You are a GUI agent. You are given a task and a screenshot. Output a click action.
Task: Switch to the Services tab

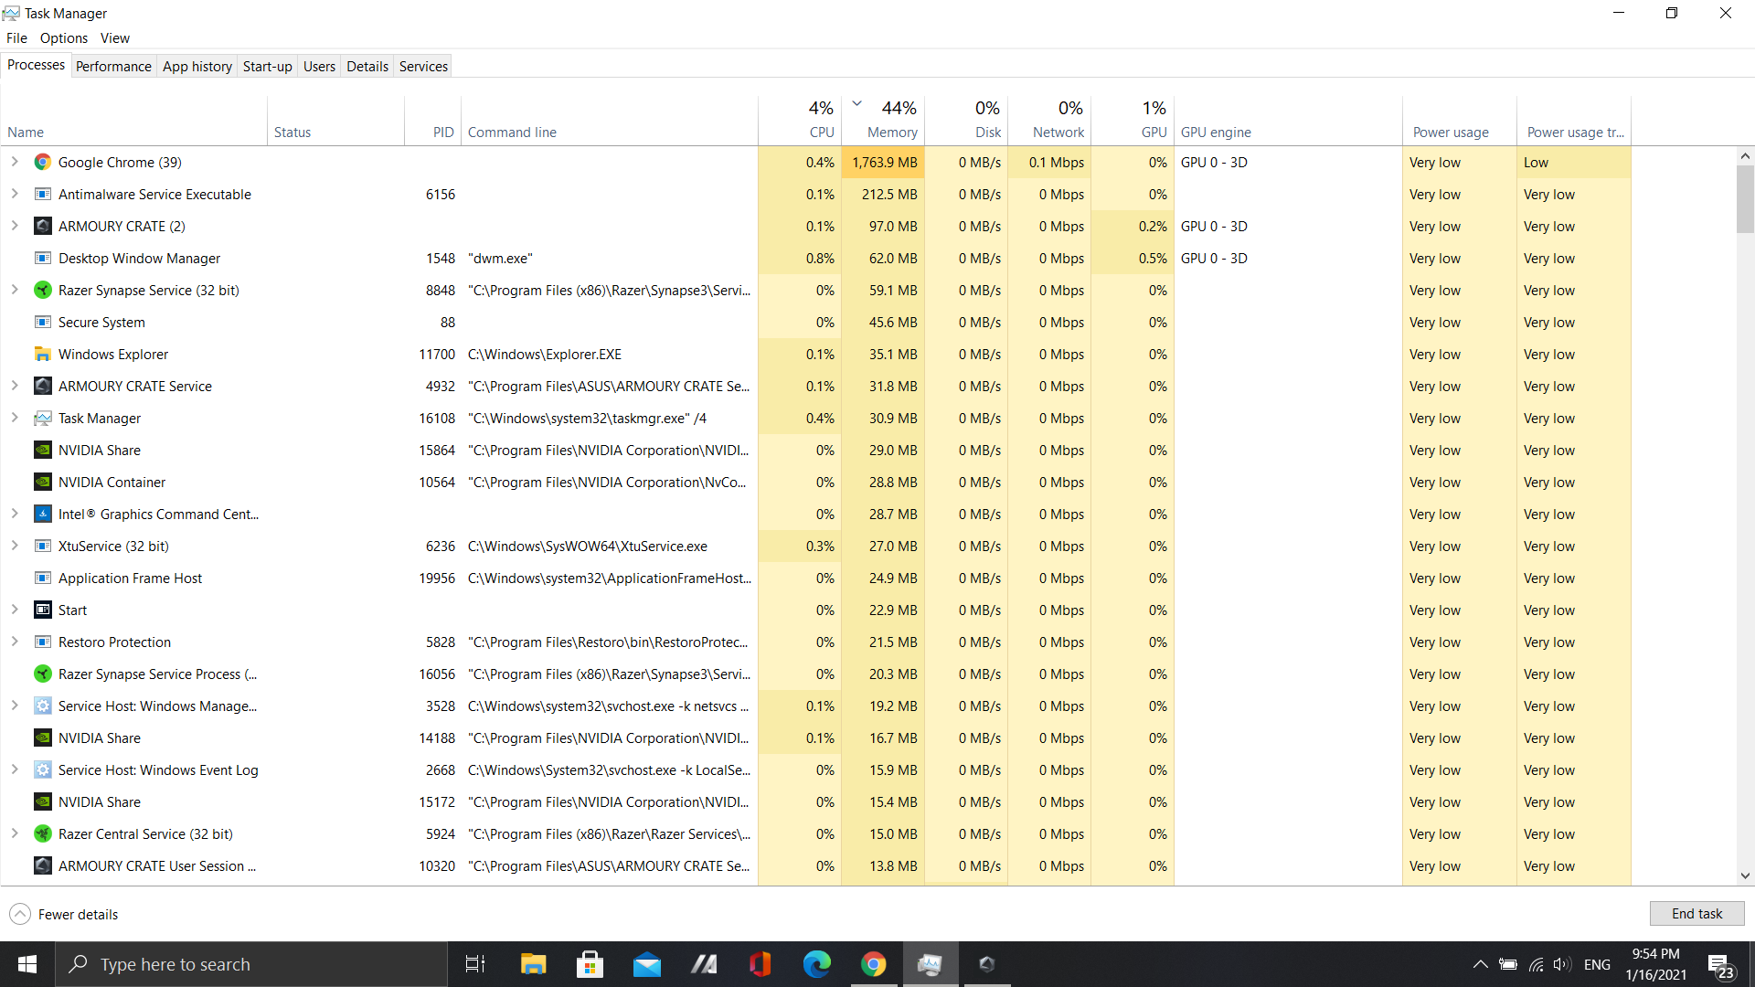pos(423,67)
